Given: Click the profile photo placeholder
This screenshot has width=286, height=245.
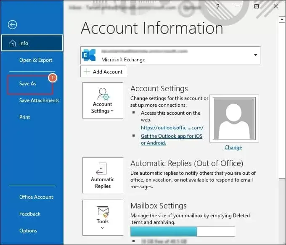Looking at the screenshot, I should tap(234, 119).
